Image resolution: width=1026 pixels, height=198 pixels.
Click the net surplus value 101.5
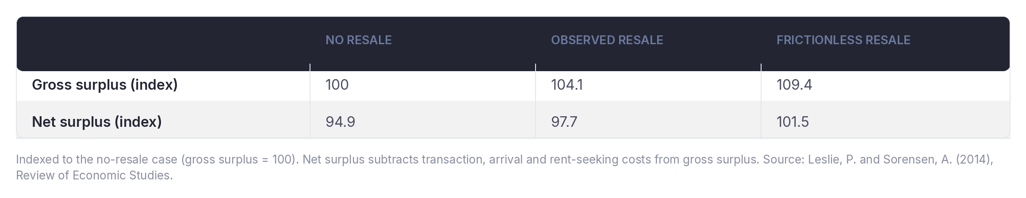coord(792,122)
